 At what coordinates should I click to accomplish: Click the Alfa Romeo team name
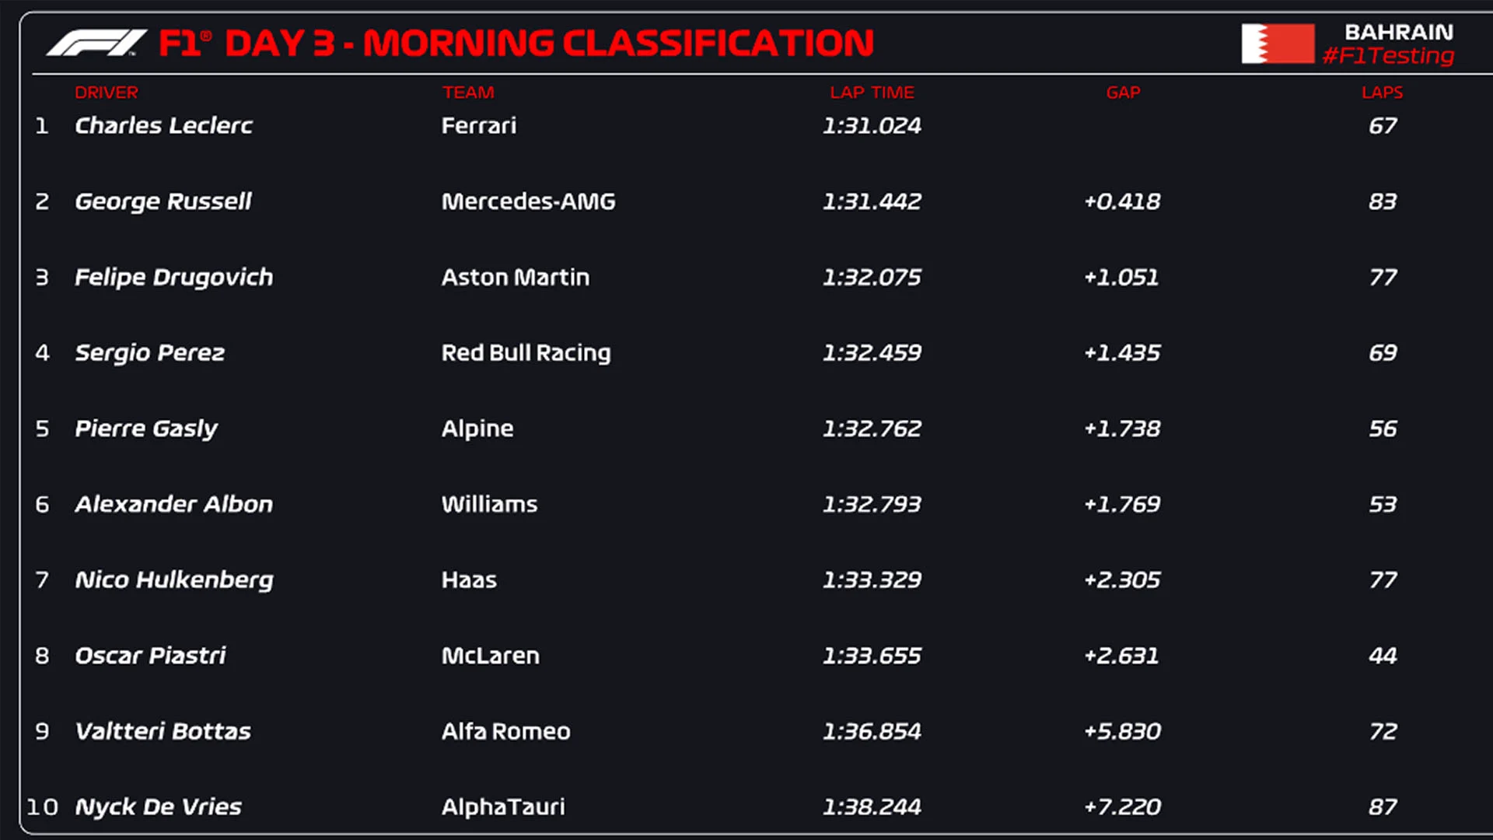point(505,732)
